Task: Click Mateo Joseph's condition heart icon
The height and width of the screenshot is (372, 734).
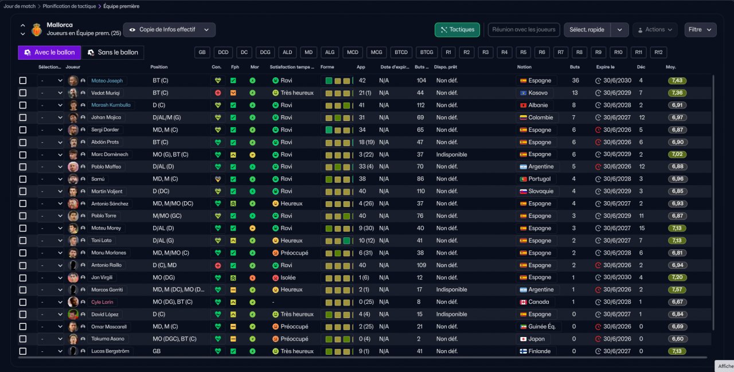Action: point(218,81)
